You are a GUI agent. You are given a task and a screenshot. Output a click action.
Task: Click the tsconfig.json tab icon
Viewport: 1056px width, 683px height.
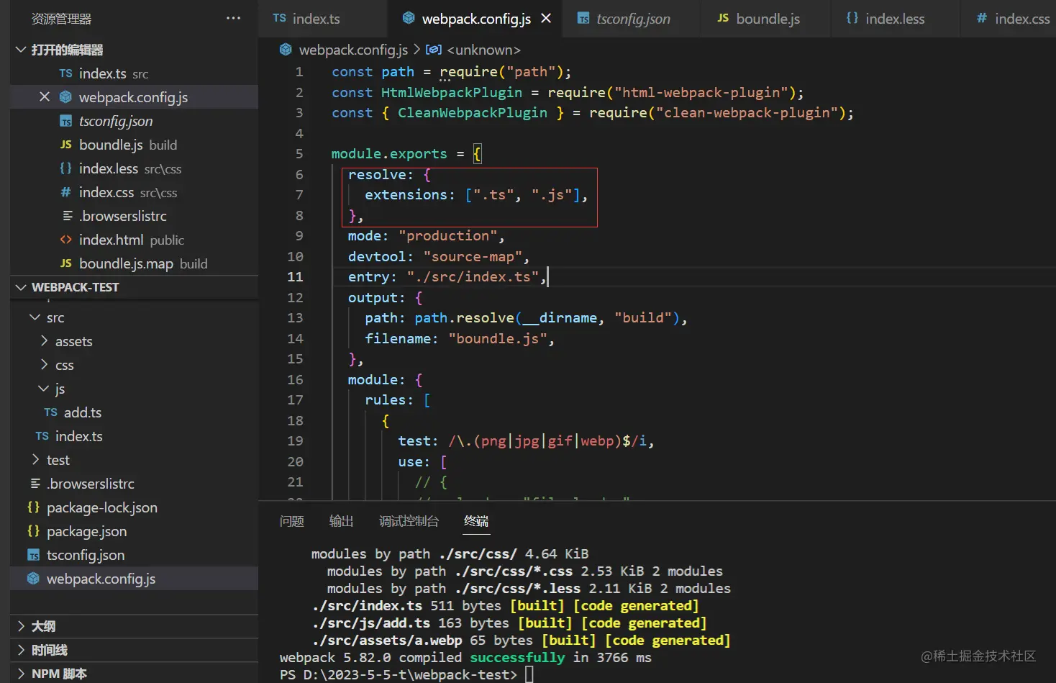[583, 19]
